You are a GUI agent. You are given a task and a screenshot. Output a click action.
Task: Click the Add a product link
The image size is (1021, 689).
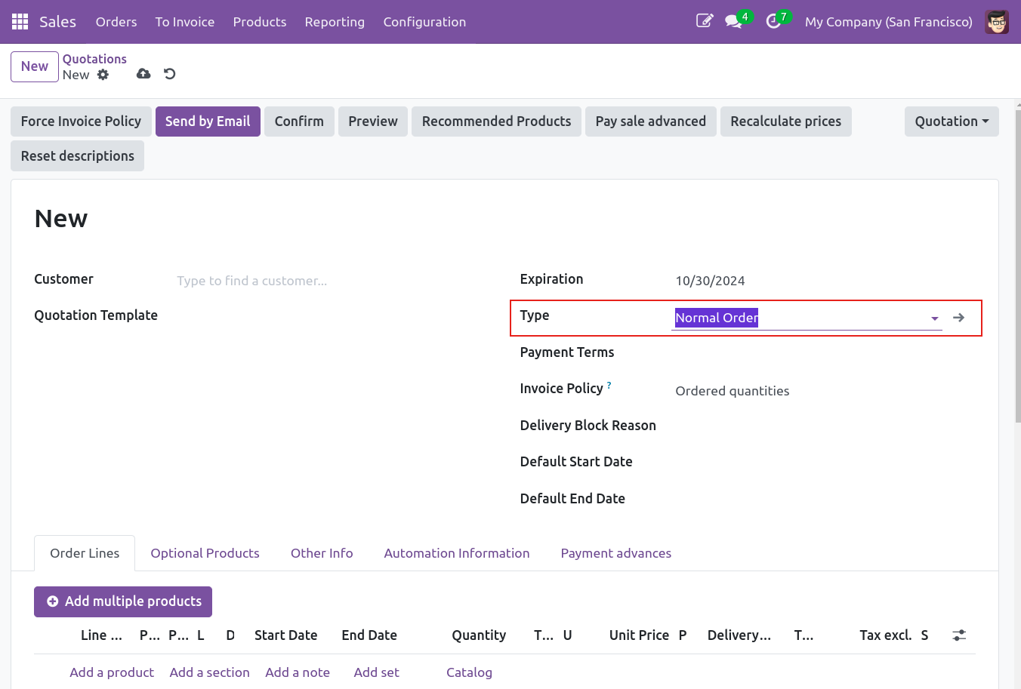click(112, 672)
